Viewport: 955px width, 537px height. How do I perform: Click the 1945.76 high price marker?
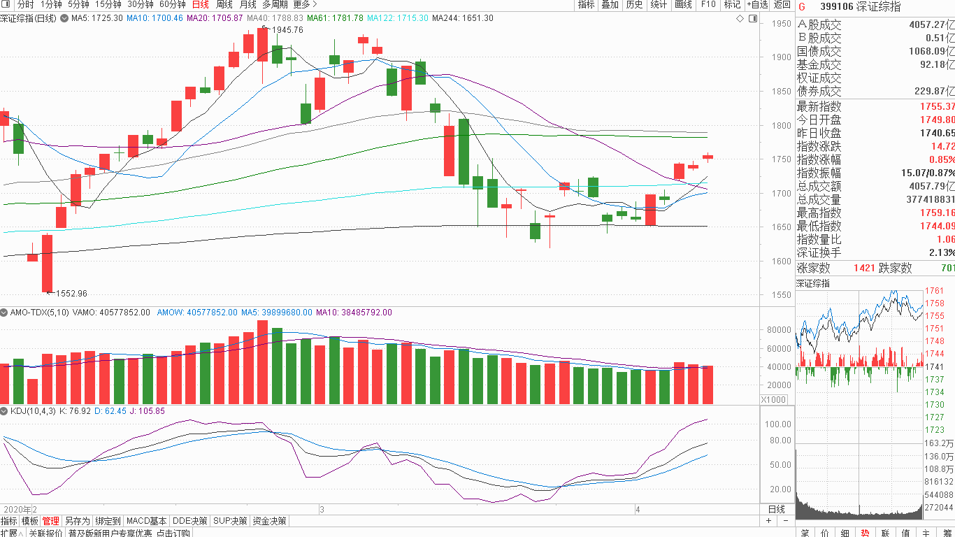click(286, 30)
